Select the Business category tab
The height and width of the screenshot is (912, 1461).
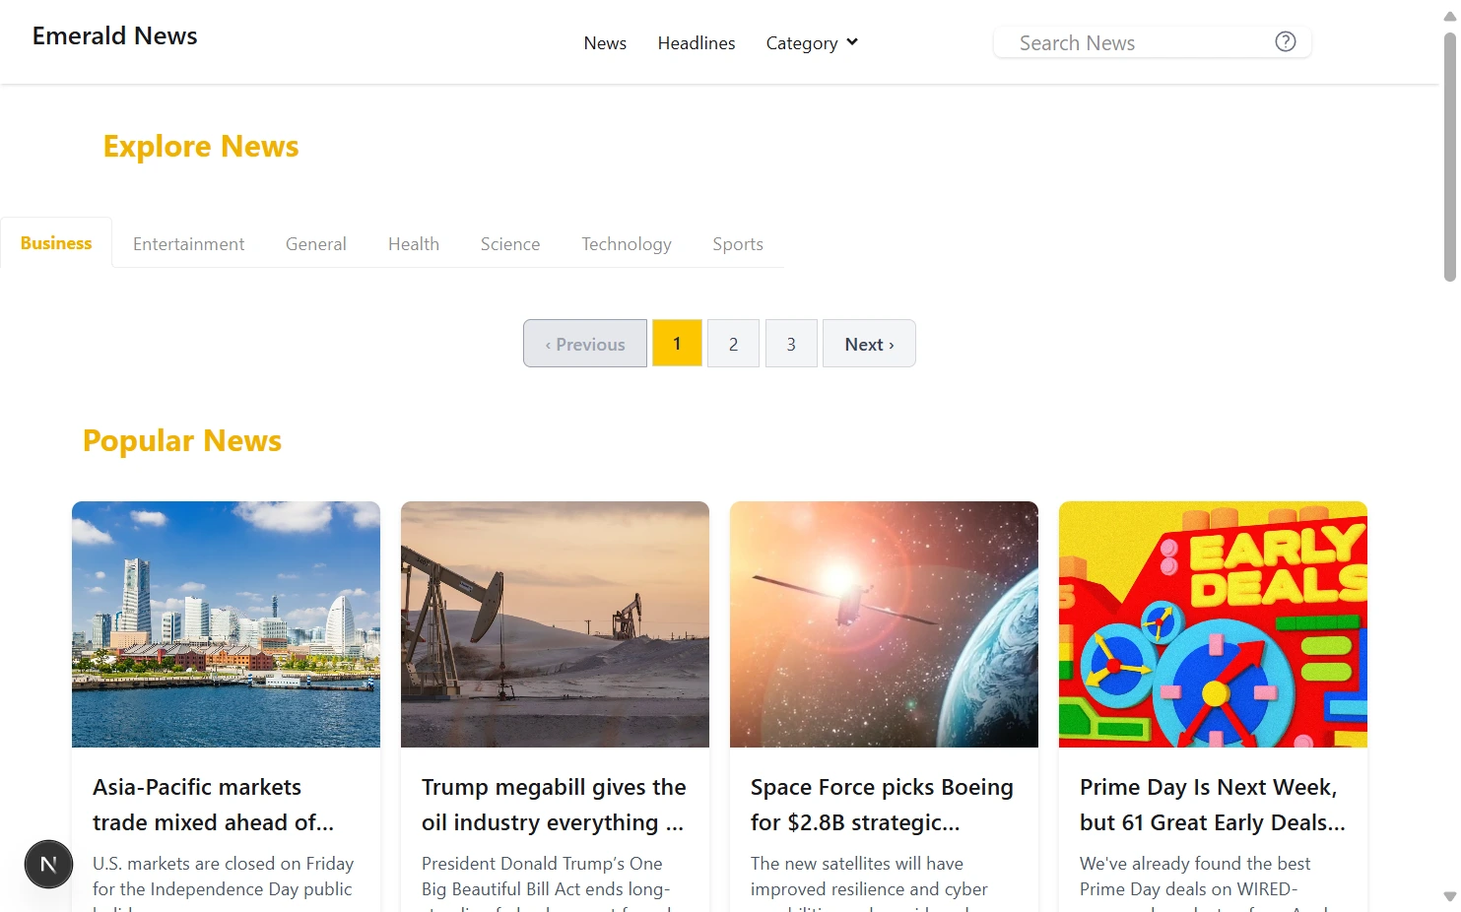[56, 243]
